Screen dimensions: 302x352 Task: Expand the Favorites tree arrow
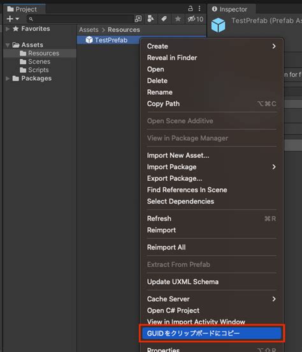(8, 29)
